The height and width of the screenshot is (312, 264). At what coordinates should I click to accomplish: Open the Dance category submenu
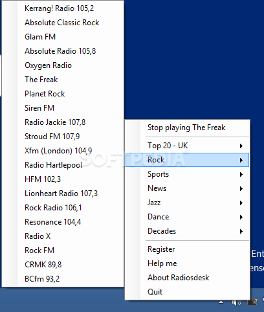tap(187, 217)
